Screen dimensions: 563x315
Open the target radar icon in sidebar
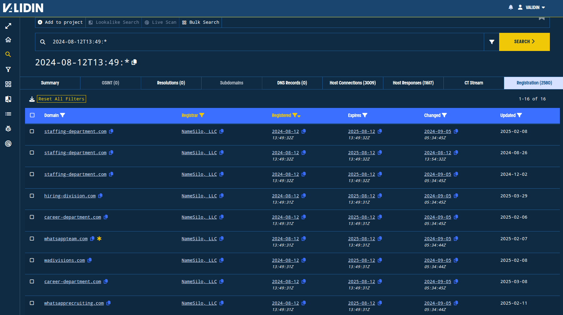(8, 144)
